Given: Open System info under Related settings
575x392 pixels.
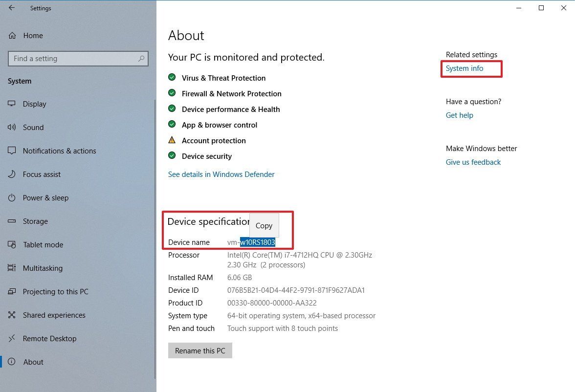Looking at the screenshot, I should [464, 68].
